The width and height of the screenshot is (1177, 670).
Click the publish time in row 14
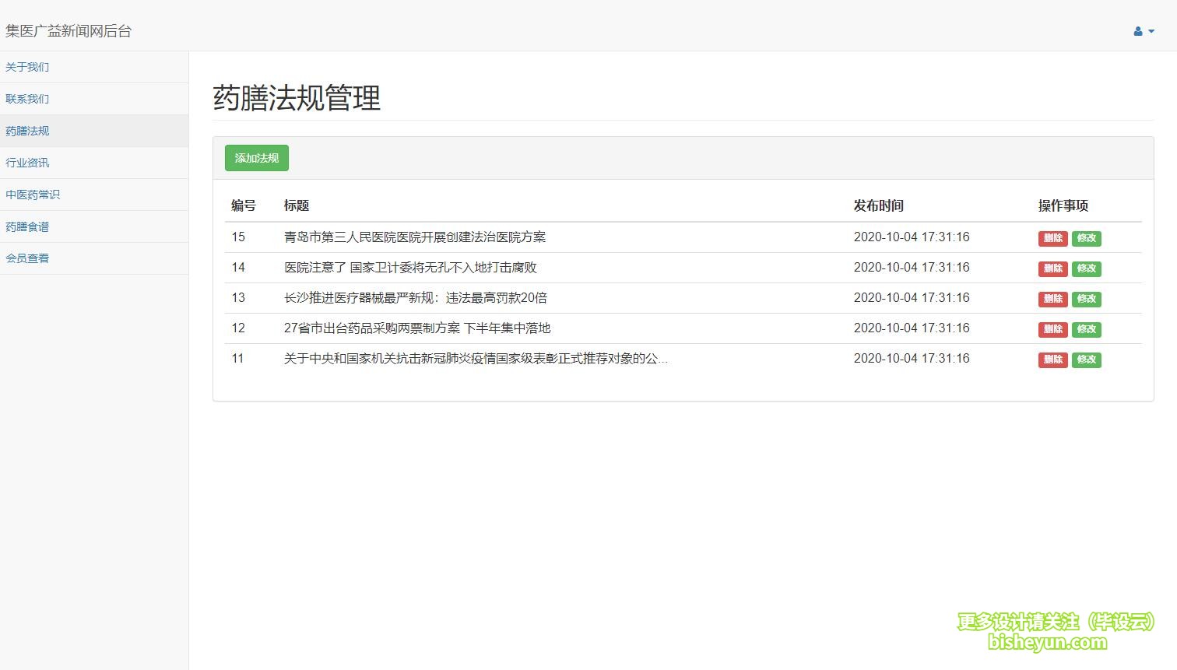click(912, 267)
